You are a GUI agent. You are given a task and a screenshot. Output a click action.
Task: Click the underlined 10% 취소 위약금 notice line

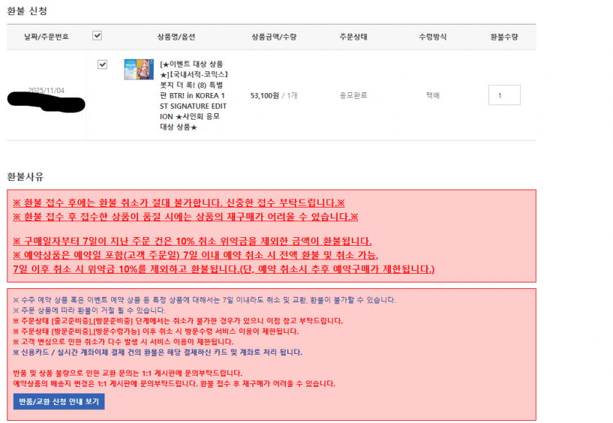coord(193,241)
